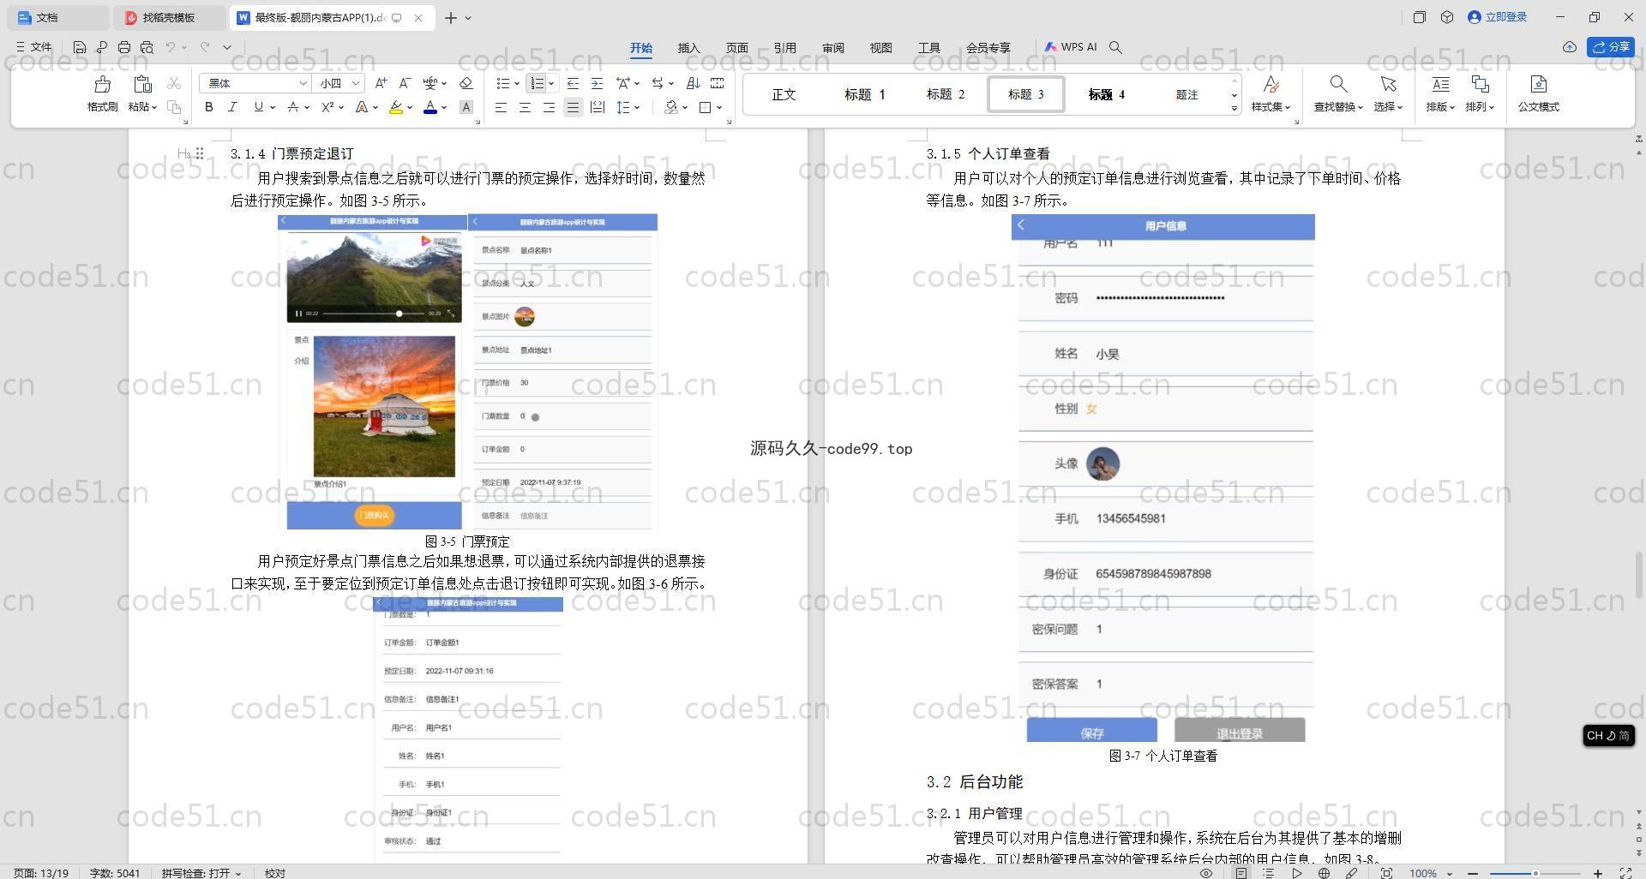1646x879 pixels.
Task: Click the Cut scissors icon
Action: coord(174,83)
